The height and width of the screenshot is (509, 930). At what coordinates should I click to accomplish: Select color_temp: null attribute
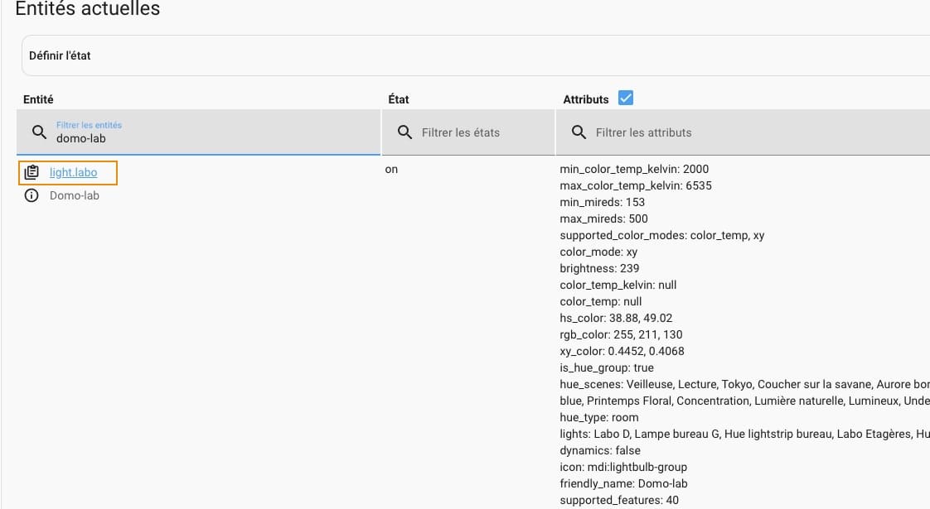601,302
